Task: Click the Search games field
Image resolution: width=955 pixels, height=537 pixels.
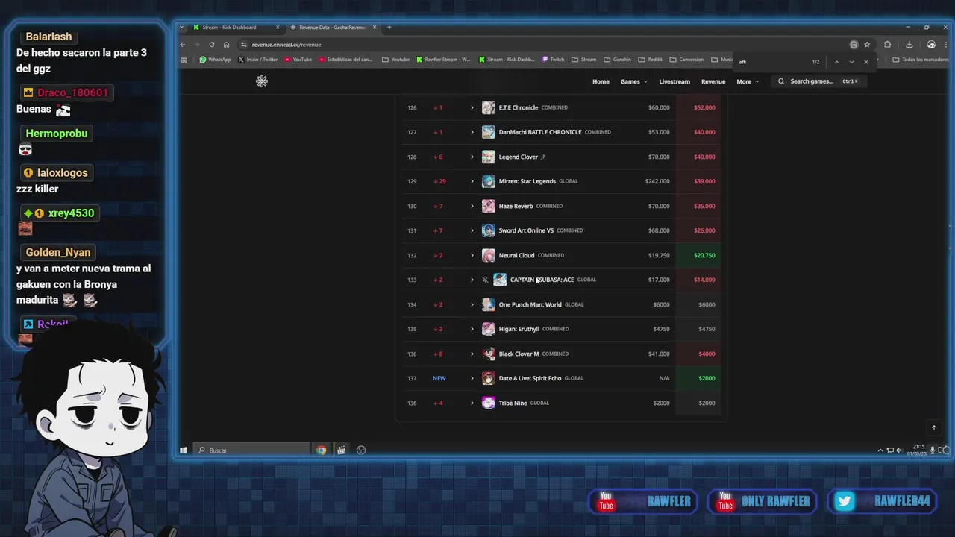Action: (x=820, y=81)
